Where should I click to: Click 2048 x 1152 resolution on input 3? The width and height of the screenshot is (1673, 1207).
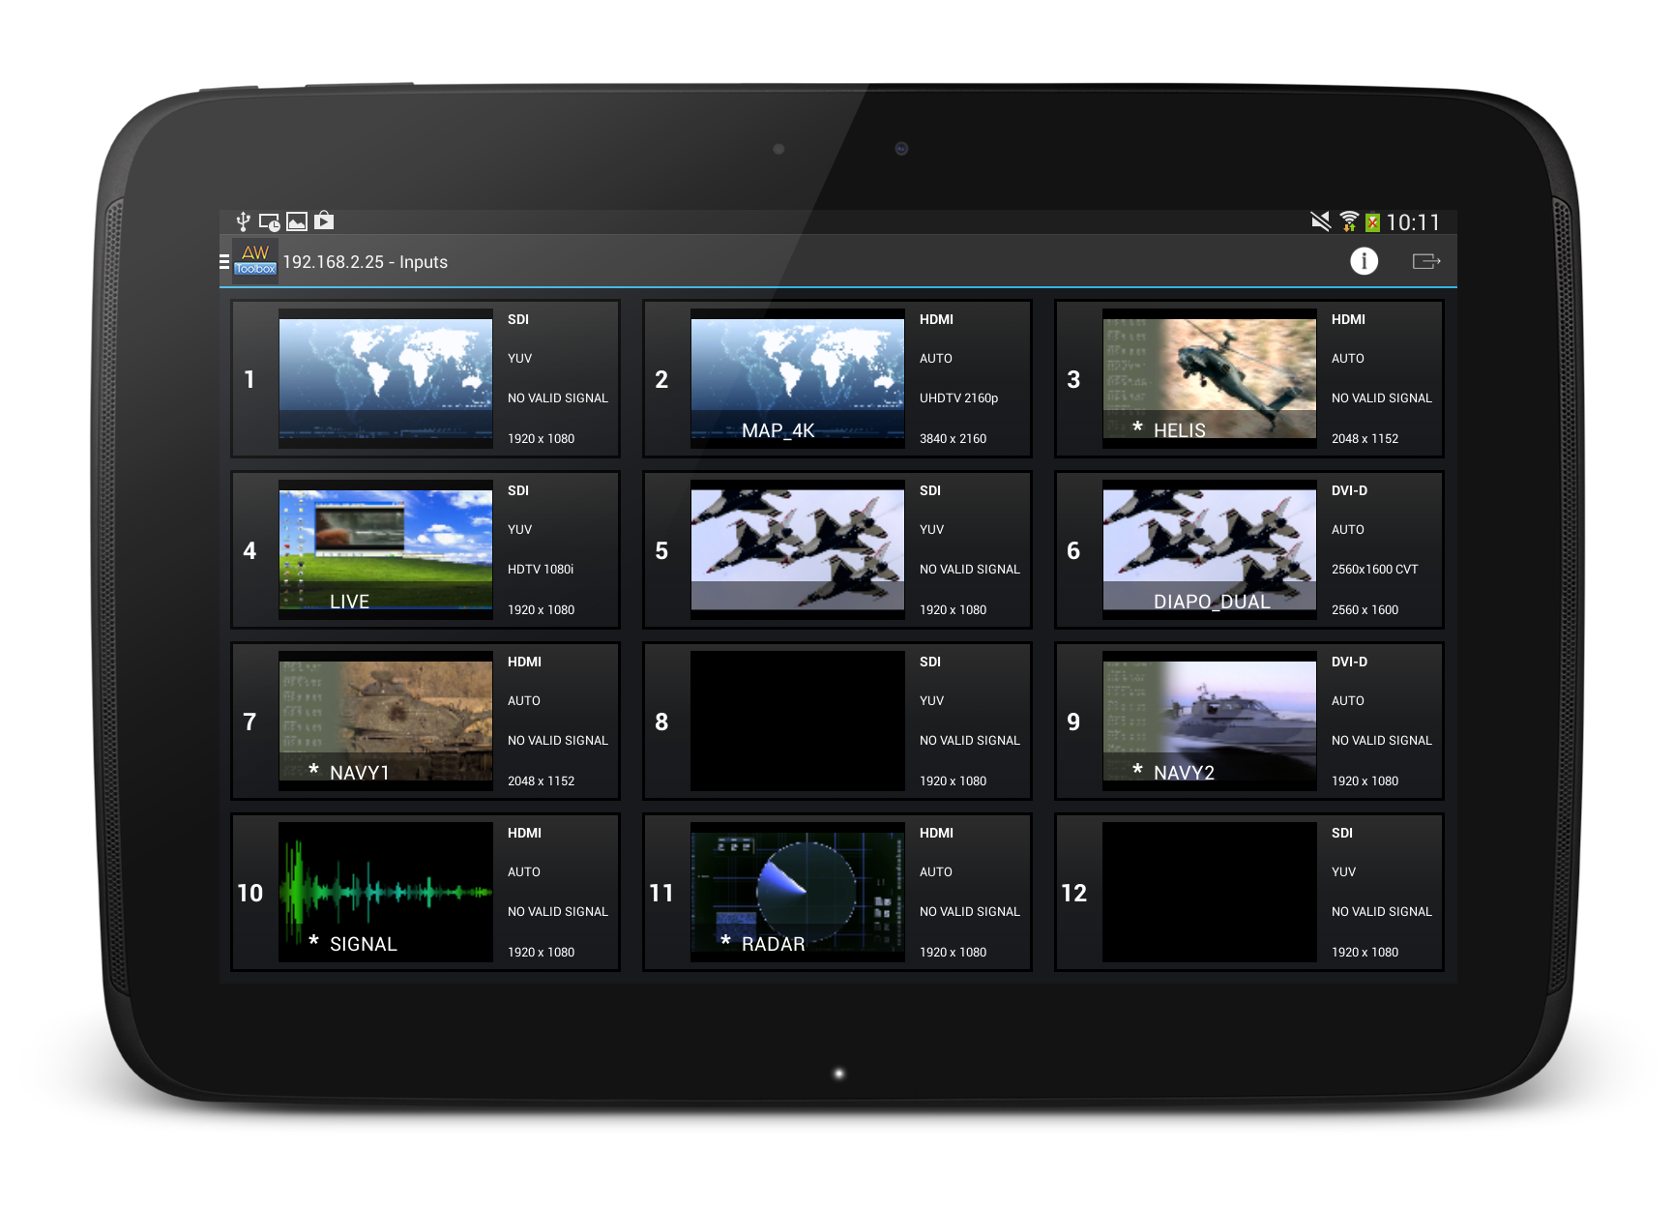1365,439
